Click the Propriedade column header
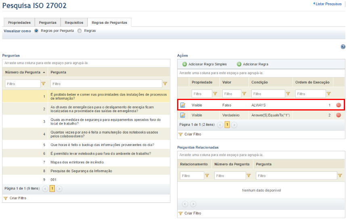 pos(204,82)
